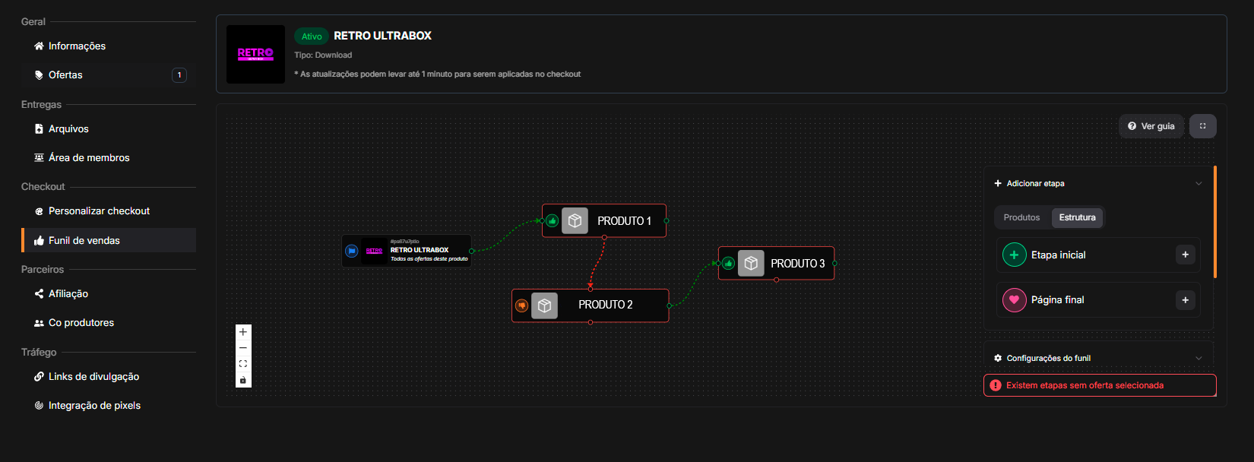Open Afiliação under Parceiros
The width and height of the screenshot is (1254, 462).
109,294
